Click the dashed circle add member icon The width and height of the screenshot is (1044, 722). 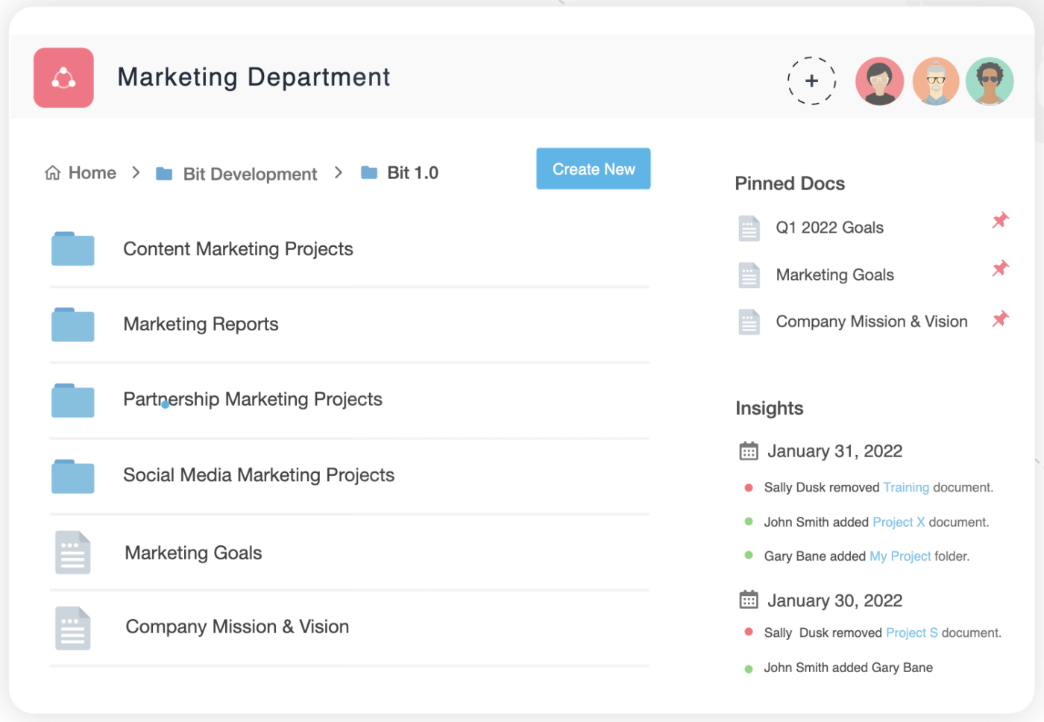pyautogui.click(x=811, y=81)
